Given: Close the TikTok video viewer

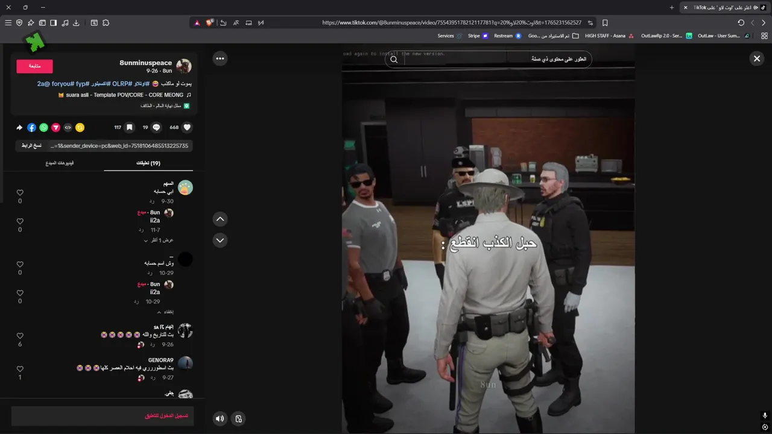Looking at the screenshot, I should coord(757,58).
